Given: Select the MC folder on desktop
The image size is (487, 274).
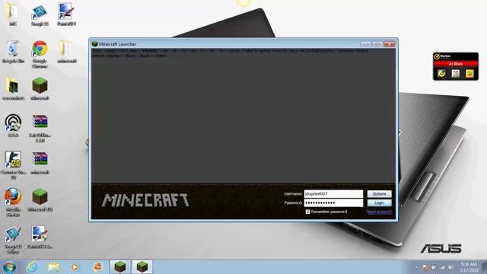Looking at the screenshot, I should (13, 14).
